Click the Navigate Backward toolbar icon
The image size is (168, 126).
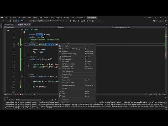pyautogui.click(x=3, y=21)
